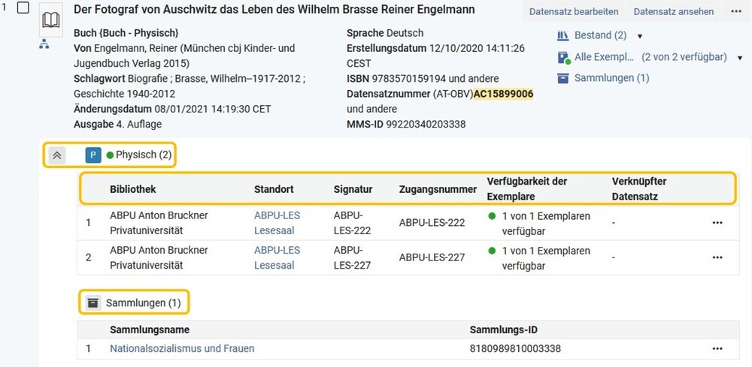
Task: Open more actions for ABPU-LES-222 row
Action: [x=717, y=223]
